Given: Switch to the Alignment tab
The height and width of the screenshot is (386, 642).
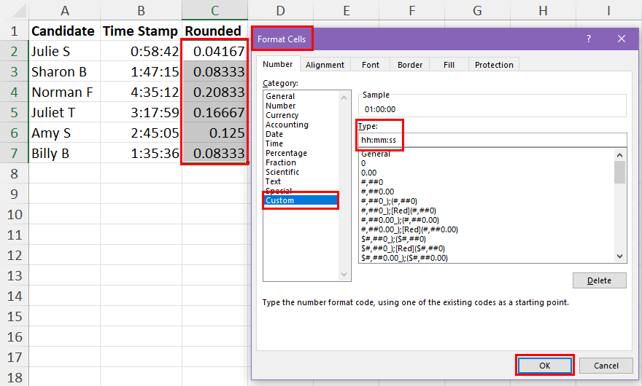Looking at the screenshot, I should click(x=325, y=65).
